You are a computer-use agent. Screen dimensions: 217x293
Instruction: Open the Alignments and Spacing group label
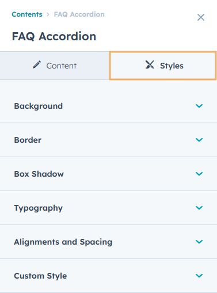click(x=63, y=242)
